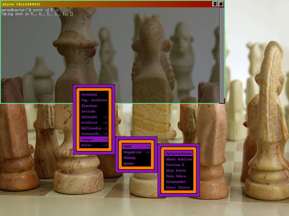Start Atari Tetris game

(x=179, y=187)
